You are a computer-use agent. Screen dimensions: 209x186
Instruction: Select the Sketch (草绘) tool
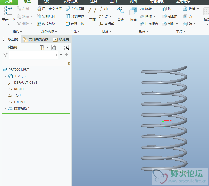coord(120,11)
